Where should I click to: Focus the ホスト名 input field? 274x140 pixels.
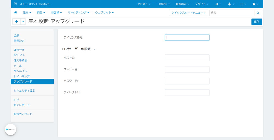pos(187,58)
